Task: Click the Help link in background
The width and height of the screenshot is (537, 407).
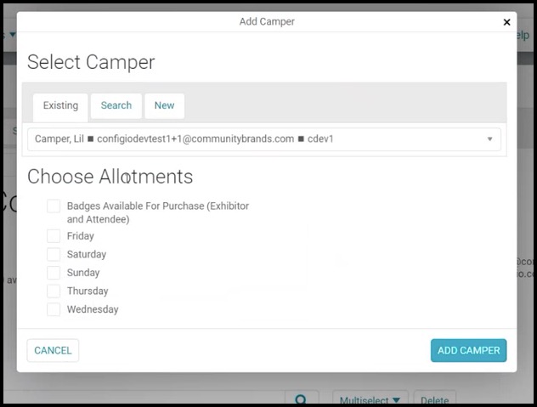Action: point(523,35)
